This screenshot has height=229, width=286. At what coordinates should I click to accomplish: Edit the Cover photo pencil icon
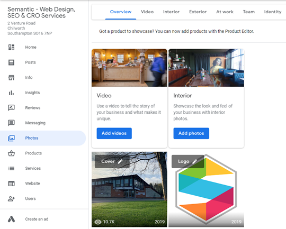point(120,161)
